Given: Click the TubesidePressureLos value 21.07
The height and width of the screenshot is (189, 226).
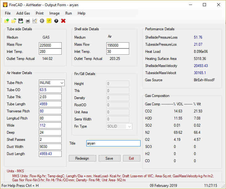Looking at the screenshot, I should [198, 44].
